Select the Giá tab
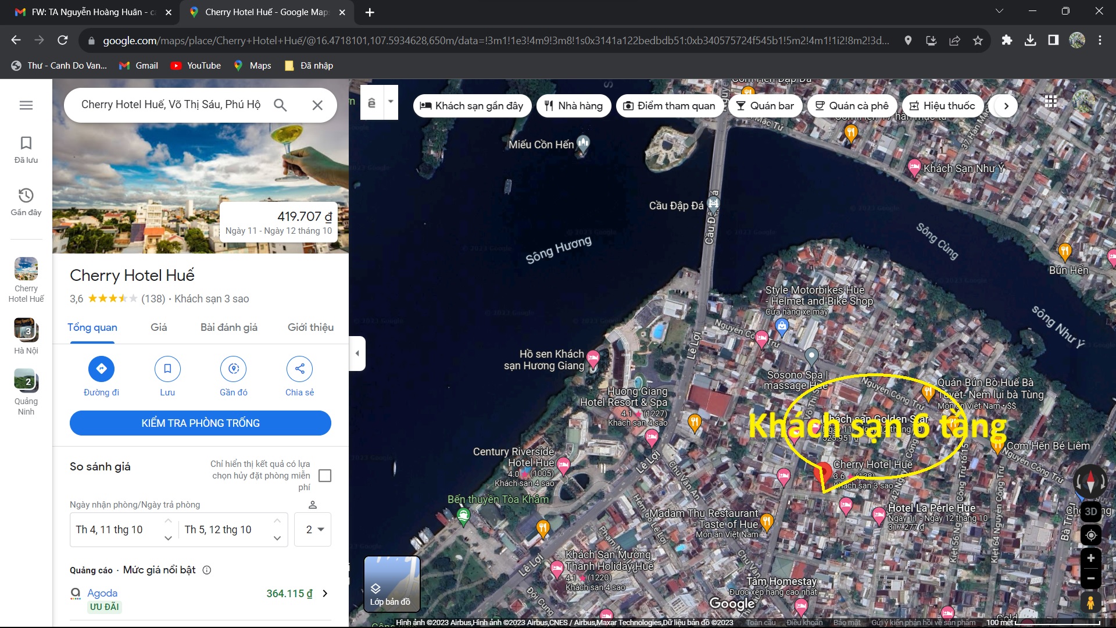1116x628 pixels. 159,328
